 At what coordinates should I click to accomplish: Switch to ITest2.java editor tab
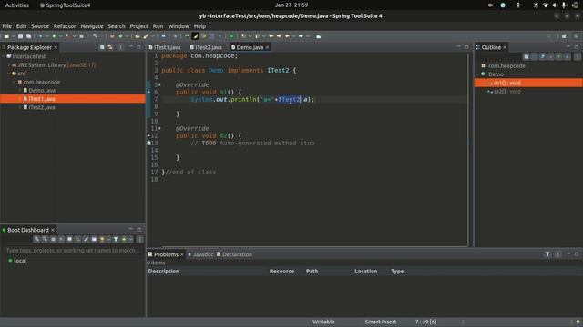click(206, 47)
